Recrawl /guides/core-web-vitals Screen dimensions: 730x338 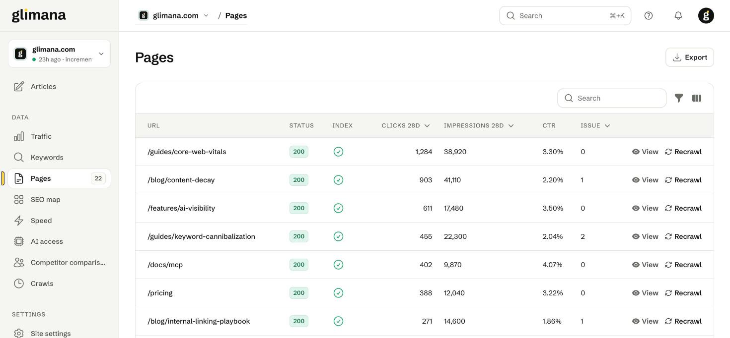[683, 152]
